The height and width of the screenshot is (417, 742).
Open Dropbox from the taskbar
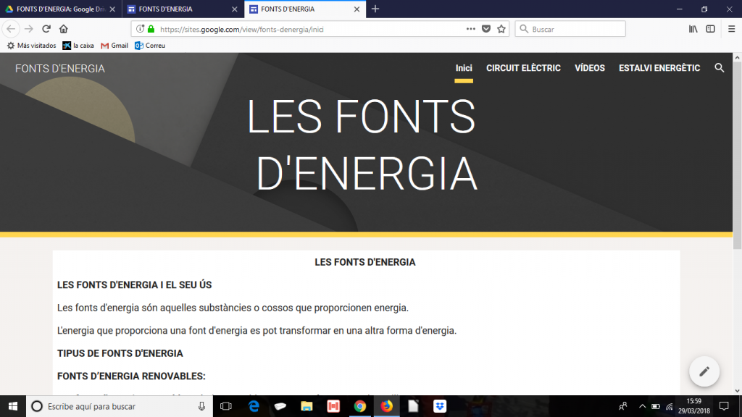coord(440,406)
